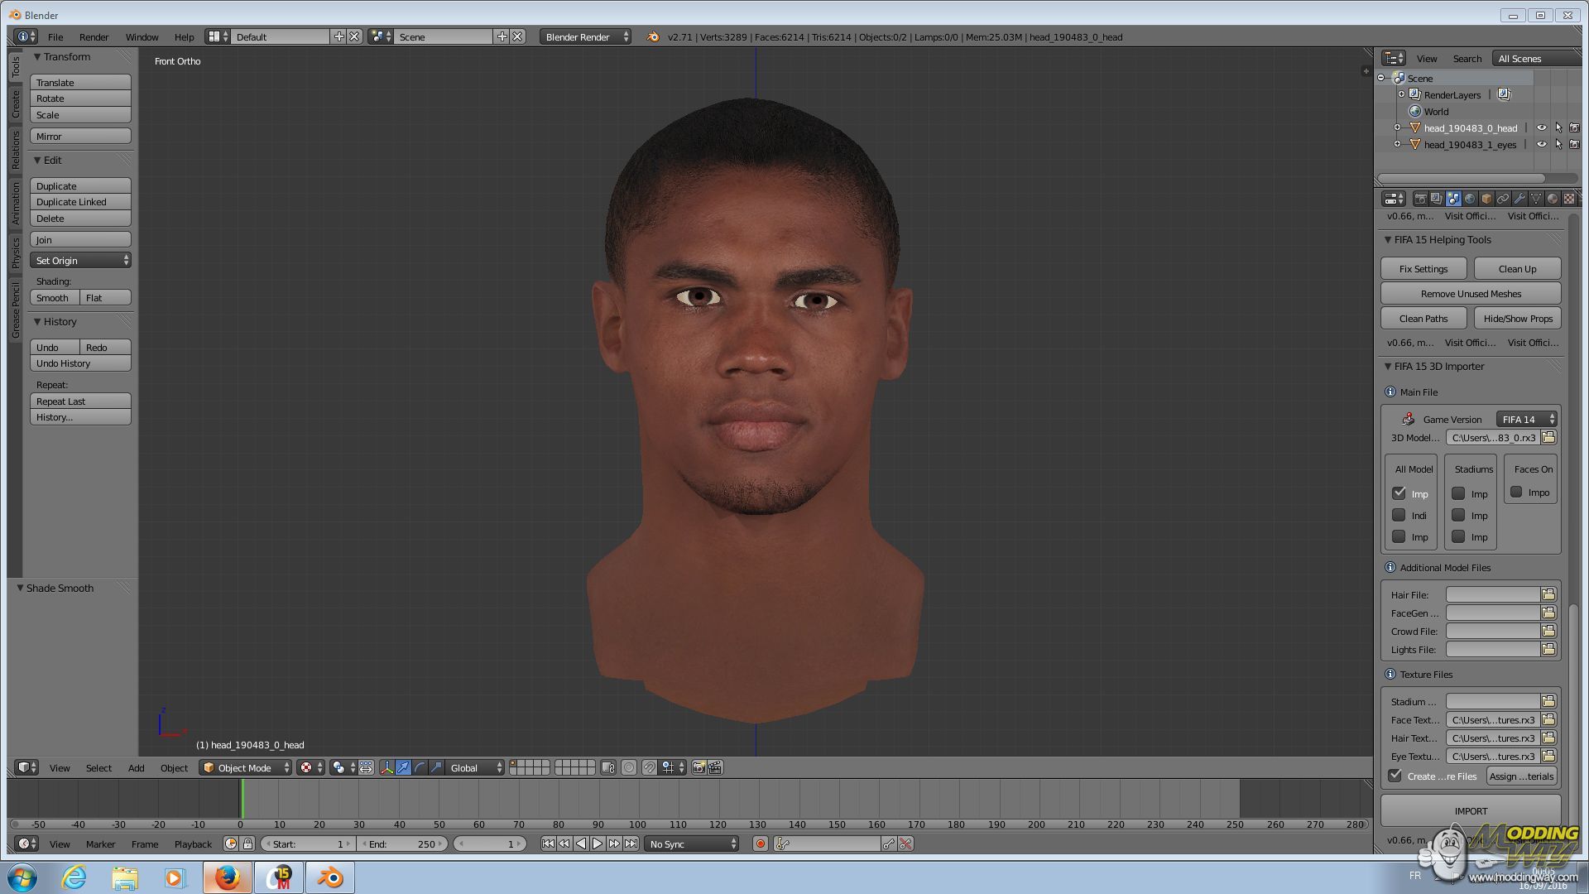Open the Texture properties checker tab

[x=1569, y=199]
